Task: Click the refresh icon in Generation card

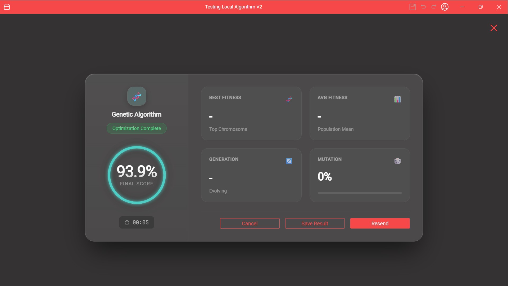Action: point(289,161)
